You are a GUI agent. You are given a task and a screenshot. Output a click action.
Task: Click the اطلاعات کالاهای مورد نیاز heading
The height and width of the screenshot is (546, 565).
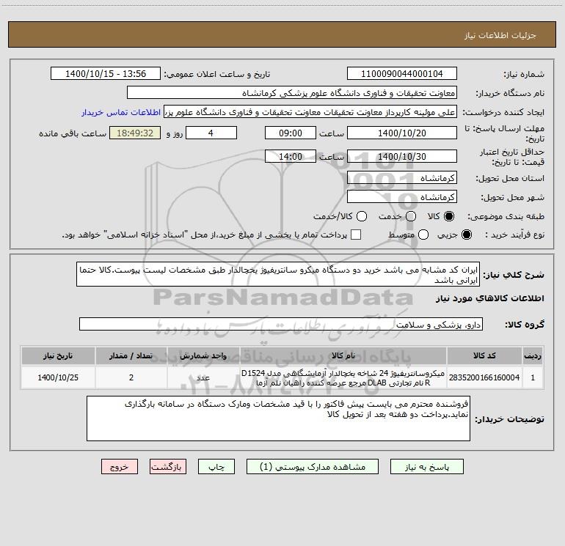(x=489, y=298)
